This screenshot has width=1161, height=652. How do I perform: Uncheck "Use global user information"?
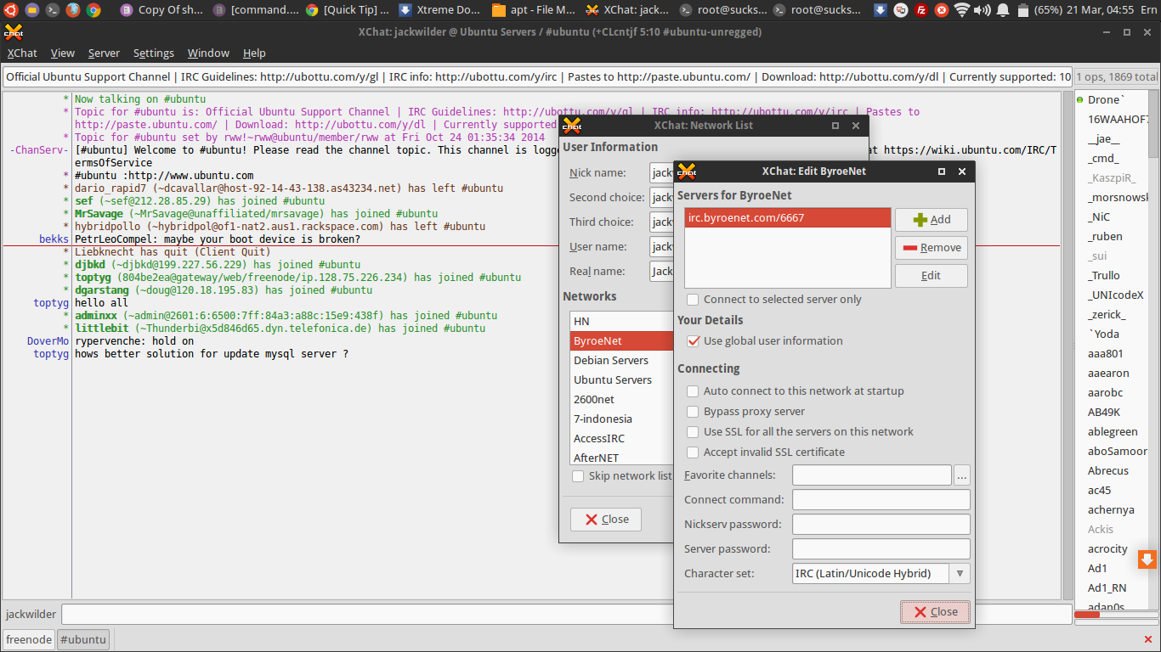click(694, 340)
